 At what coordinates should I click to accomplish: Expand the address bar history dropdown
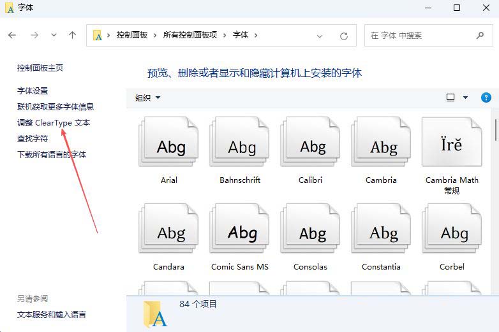click(320, 36)
